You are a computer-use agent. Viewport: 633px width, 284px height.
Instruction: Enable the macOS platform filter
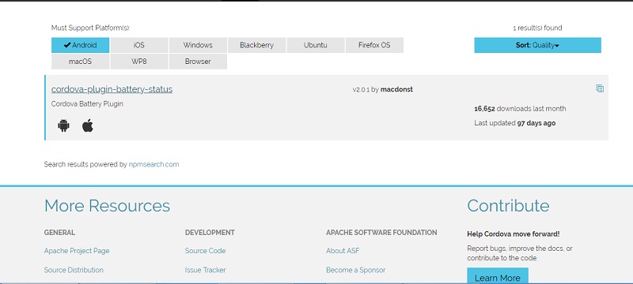tap(81, 62)
